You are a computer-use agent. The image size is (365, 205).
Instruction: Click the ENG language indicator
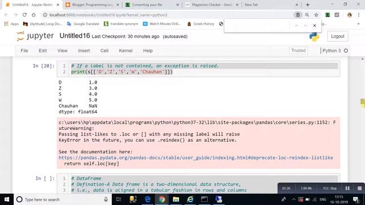pos(323,199)
